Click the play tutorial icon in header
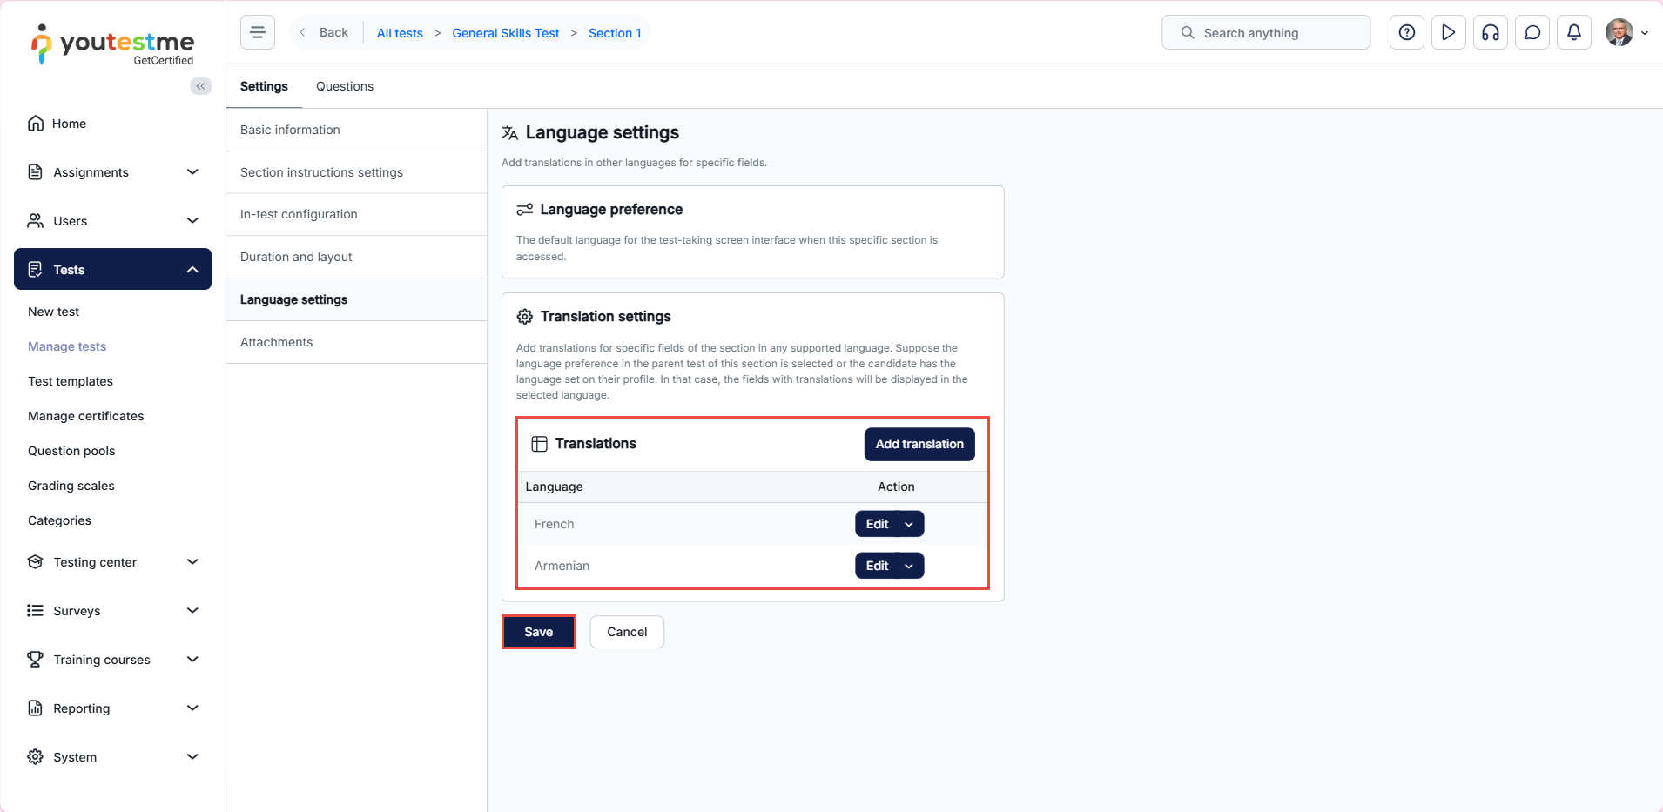 point(1448,33)
